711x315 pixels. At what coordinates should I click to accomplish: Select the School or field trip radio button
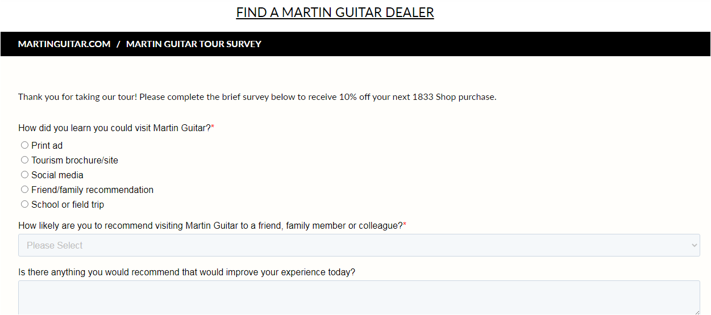point(24,204)
